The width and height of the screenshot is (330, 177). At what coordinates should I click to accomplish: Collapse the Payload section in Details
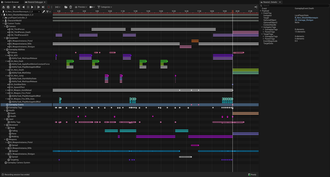pyautogui.click(x=261, y=11)
